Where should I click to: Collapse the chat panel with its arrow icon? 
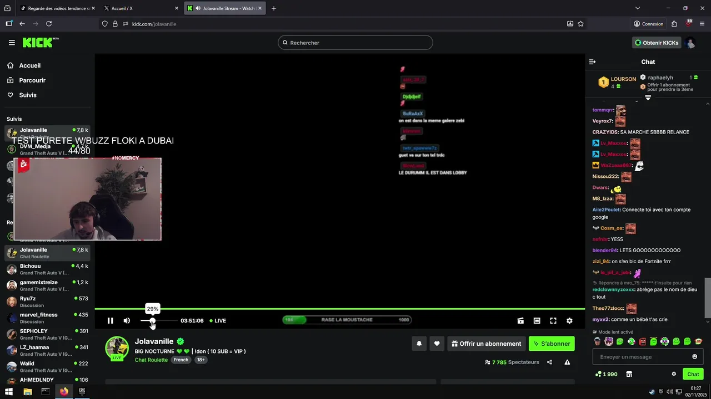(x=592, y=62)
